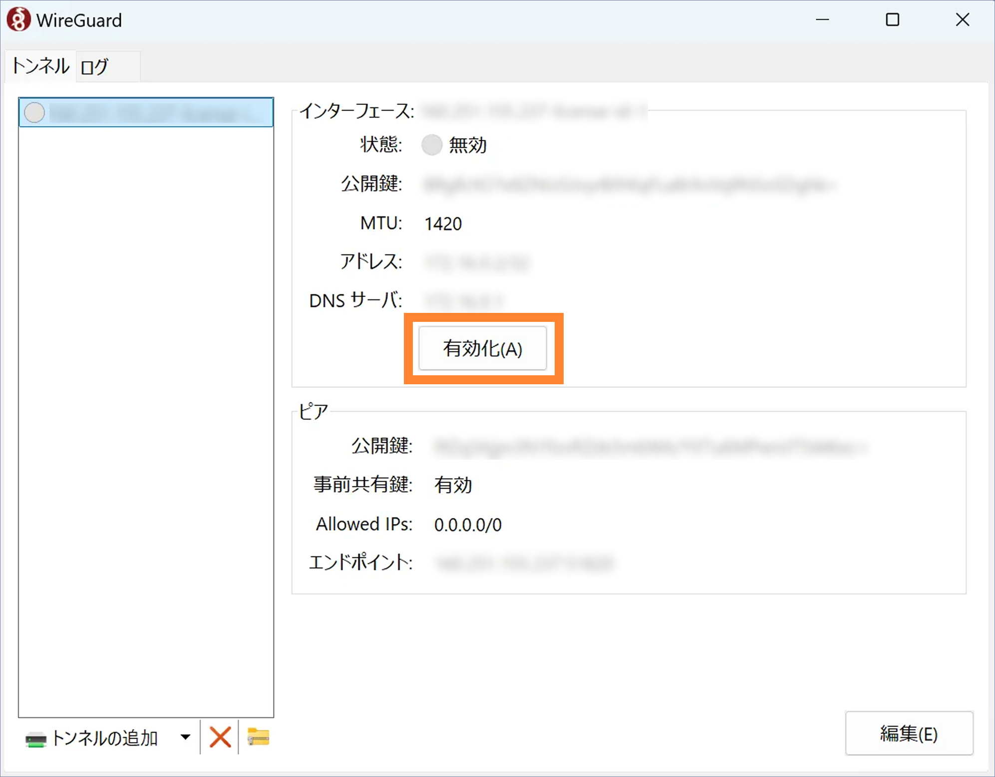
Task: Click the grey status circle in tunnel list
Action: click(34, 112)
